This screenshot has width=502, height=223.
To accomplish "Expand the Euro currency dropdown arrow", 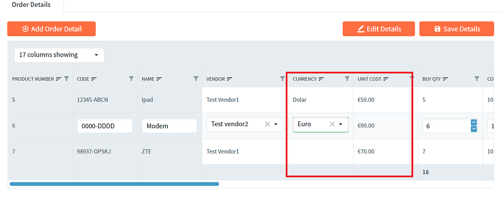I will tap(341, 124).
